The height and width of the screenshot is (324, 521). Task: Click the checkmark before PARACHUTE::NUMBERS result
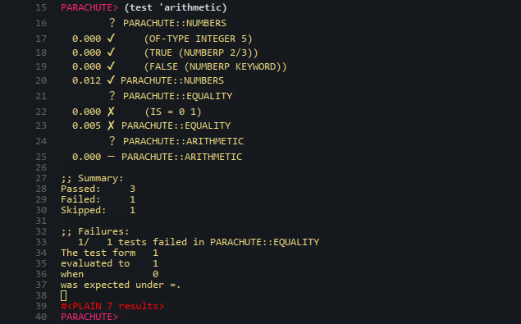111,80
